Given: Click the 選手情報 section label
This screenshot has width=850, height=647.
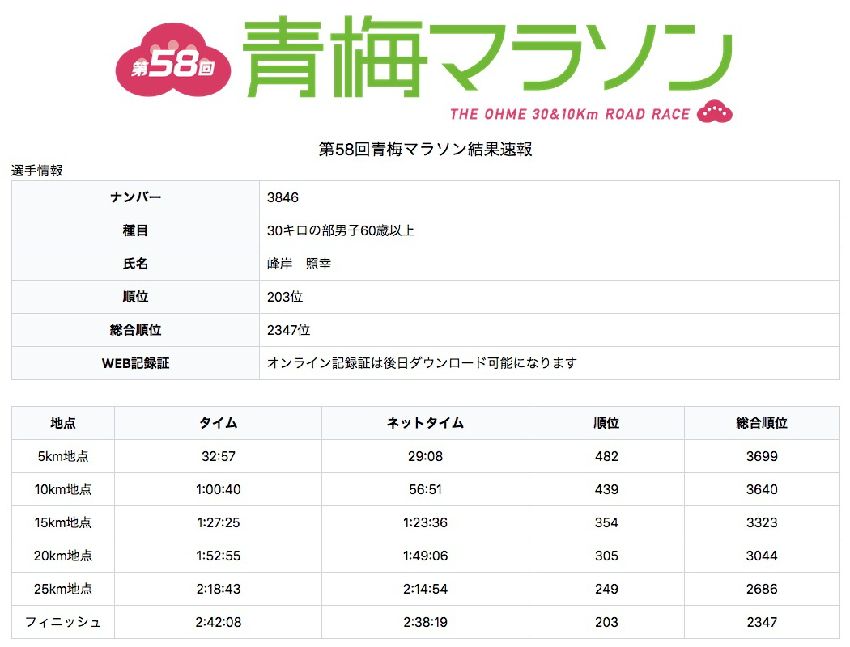Looking at the screenshot, I should (x=36, y=171).
